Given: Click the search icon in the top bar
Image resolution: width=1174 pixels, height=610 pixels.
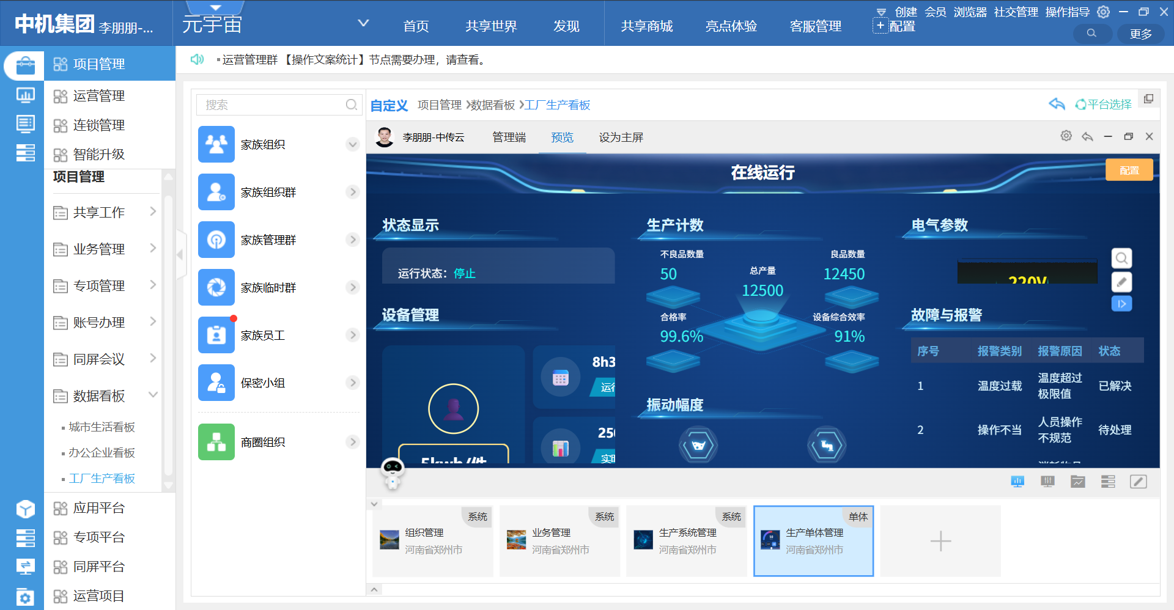Looking at the screenshot, I should [x=1091, y=34].
